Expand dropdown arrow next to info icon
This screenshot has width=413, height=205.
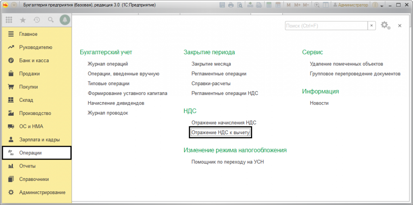(x=382, y=5)
